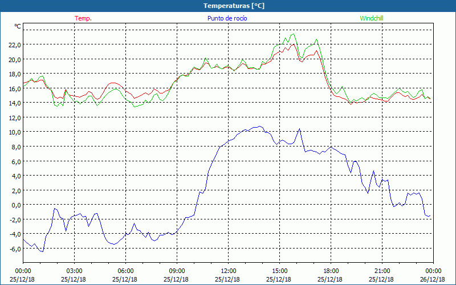Click the 0,0 y-axis value
The width and height of the screenshot is (456, 285).
(x=17, y=205)
